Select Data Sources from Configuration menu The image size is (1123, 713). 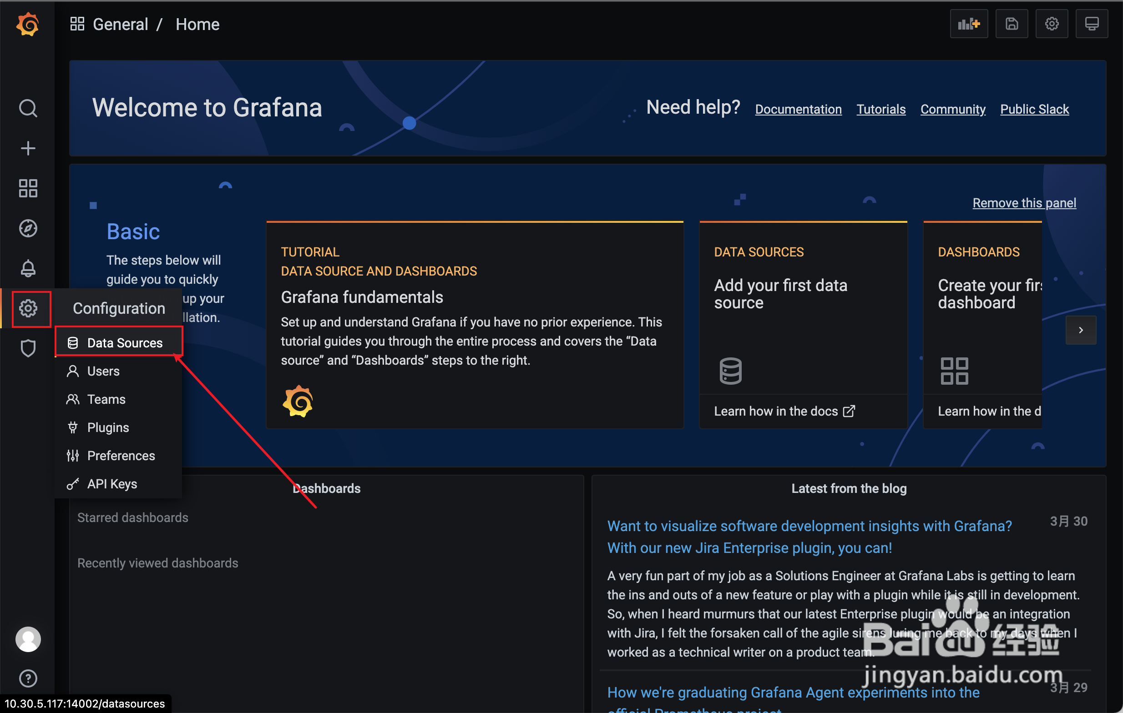pyautogui.click(x=118, y=342)
